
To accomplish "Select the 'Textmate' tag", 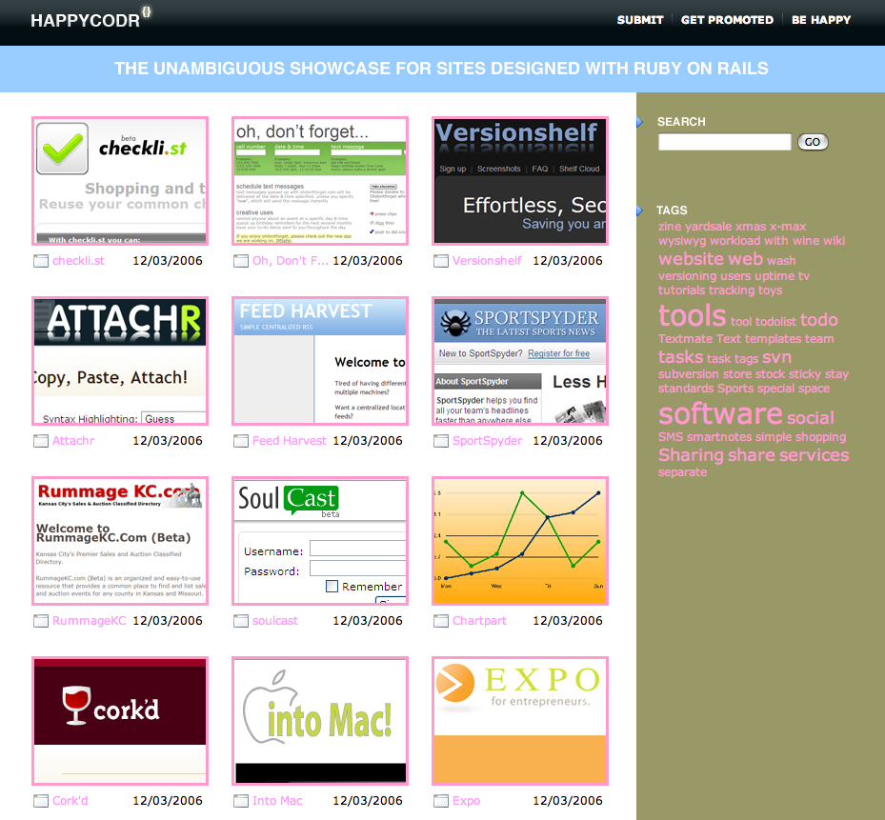I will pos(685,339).
